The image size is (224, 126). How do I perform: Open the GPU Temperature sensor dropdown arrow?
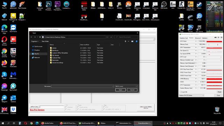[x=196, y=48]
